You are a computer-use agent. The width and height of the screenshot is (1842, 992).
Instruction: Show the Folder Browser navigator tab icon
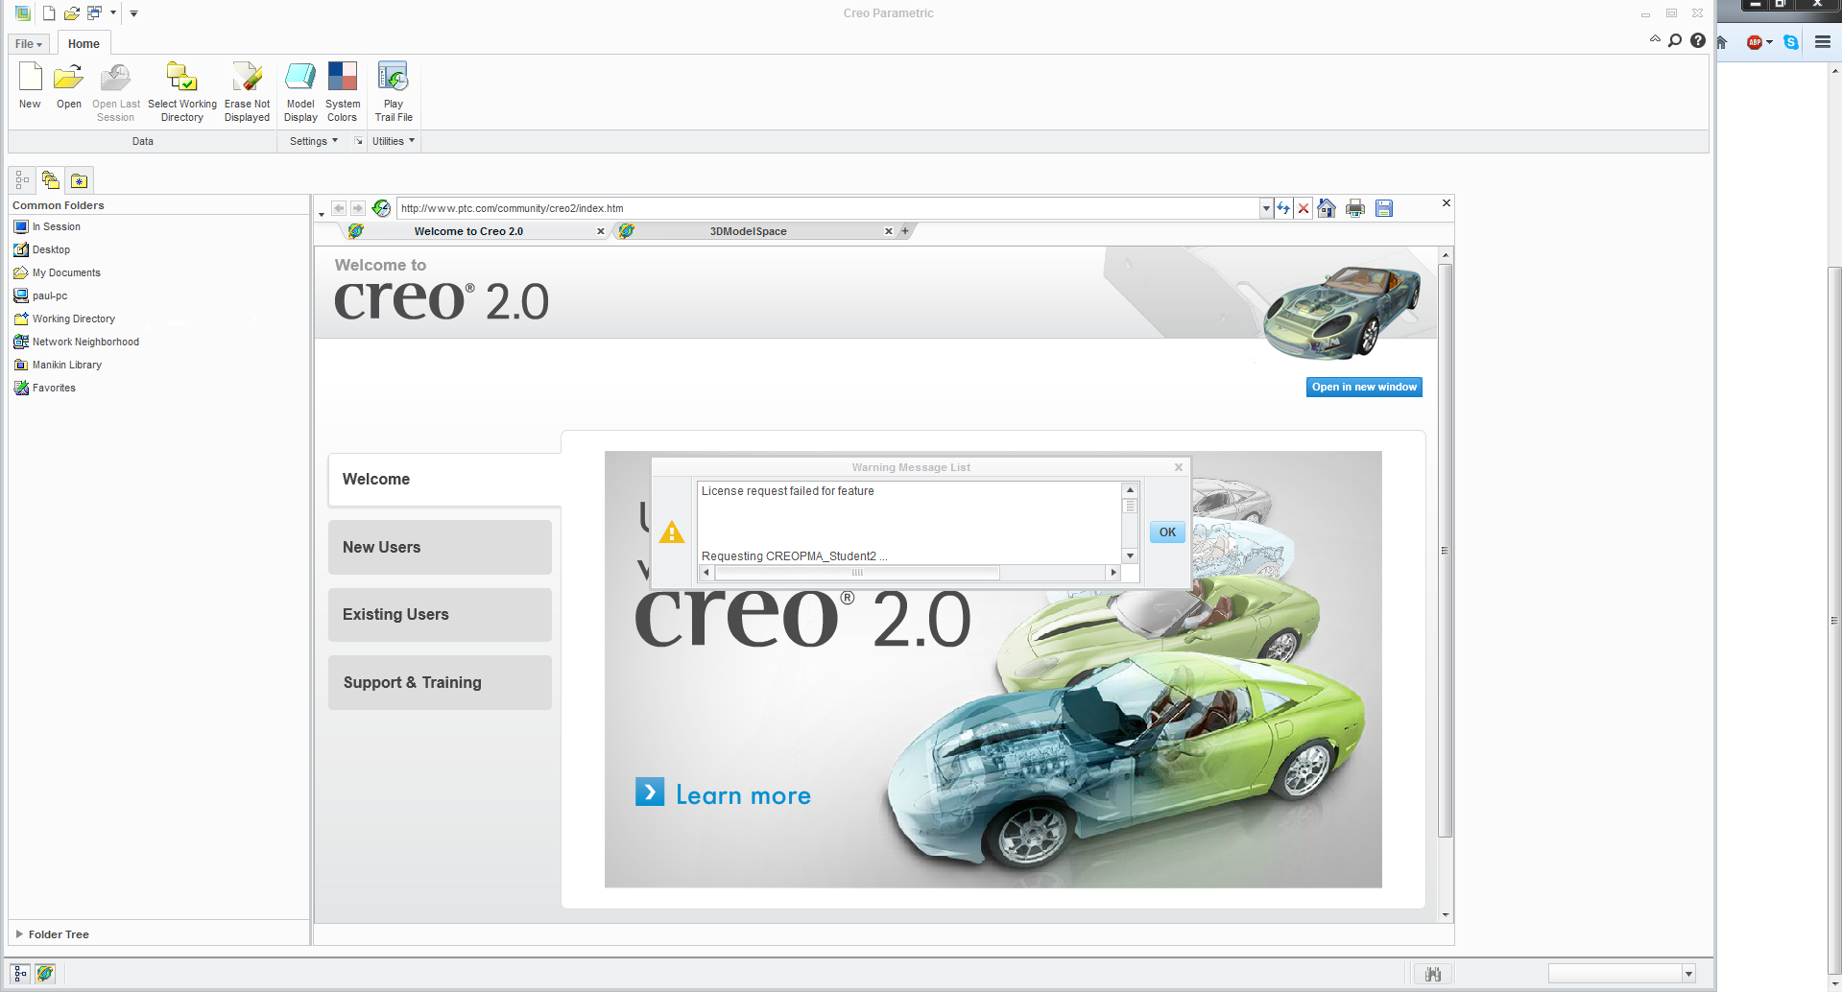point(51,180)
